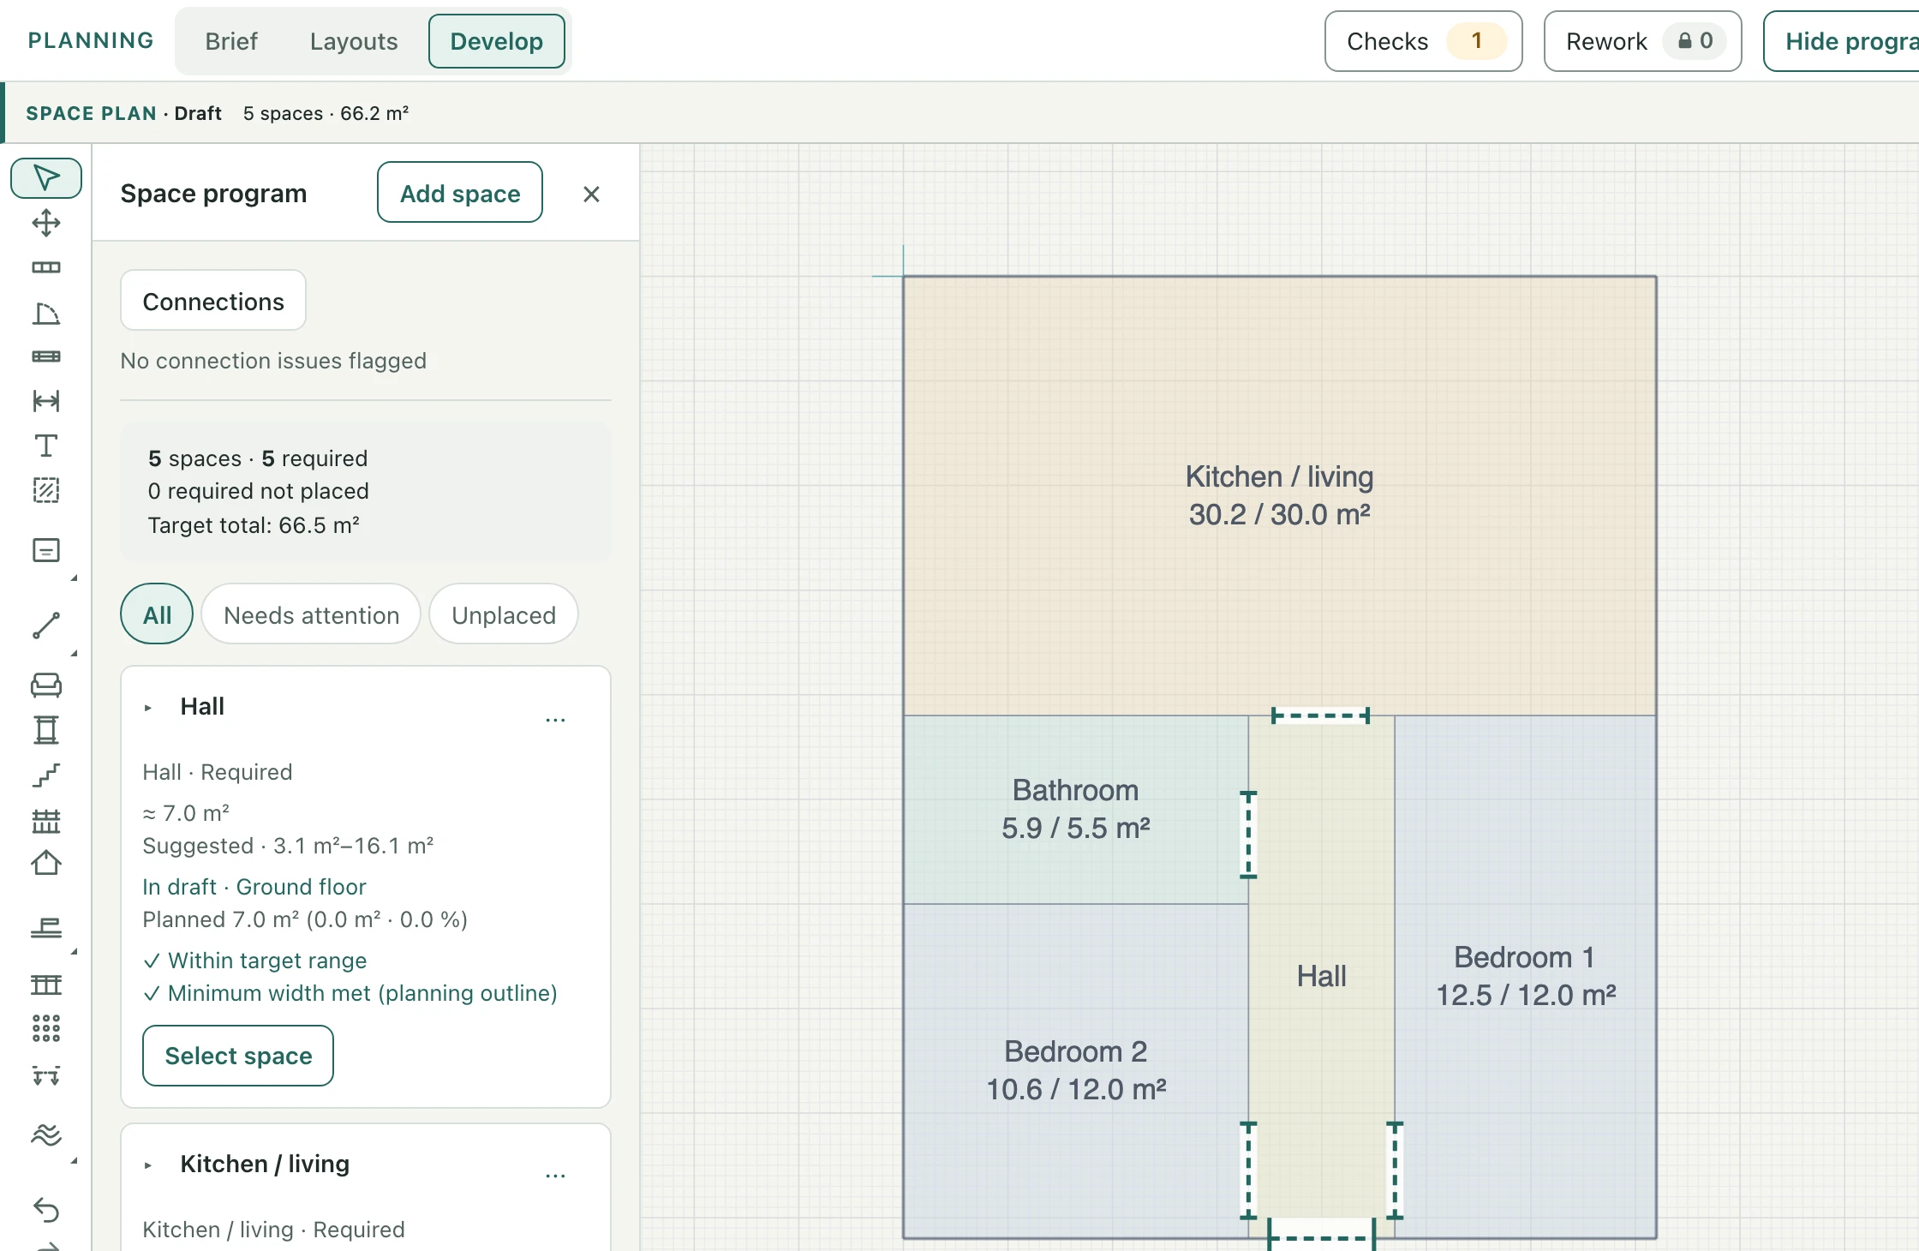Toggle the Unplaced filter chip
The image size is (1919, 1251).
point(504,614)
